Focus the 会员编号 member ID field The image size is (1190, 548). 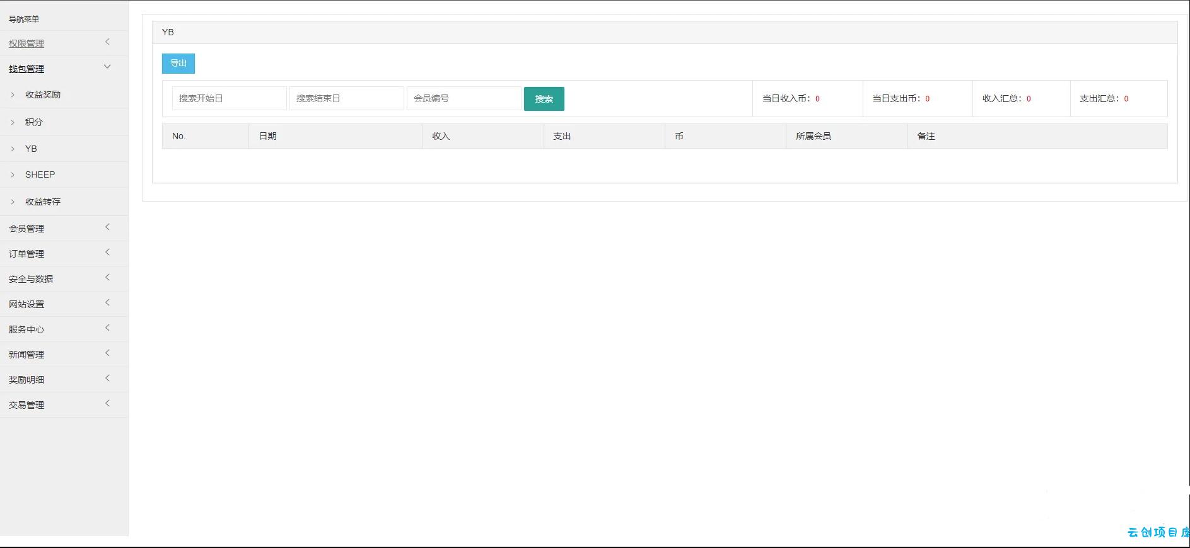point(464,98)
